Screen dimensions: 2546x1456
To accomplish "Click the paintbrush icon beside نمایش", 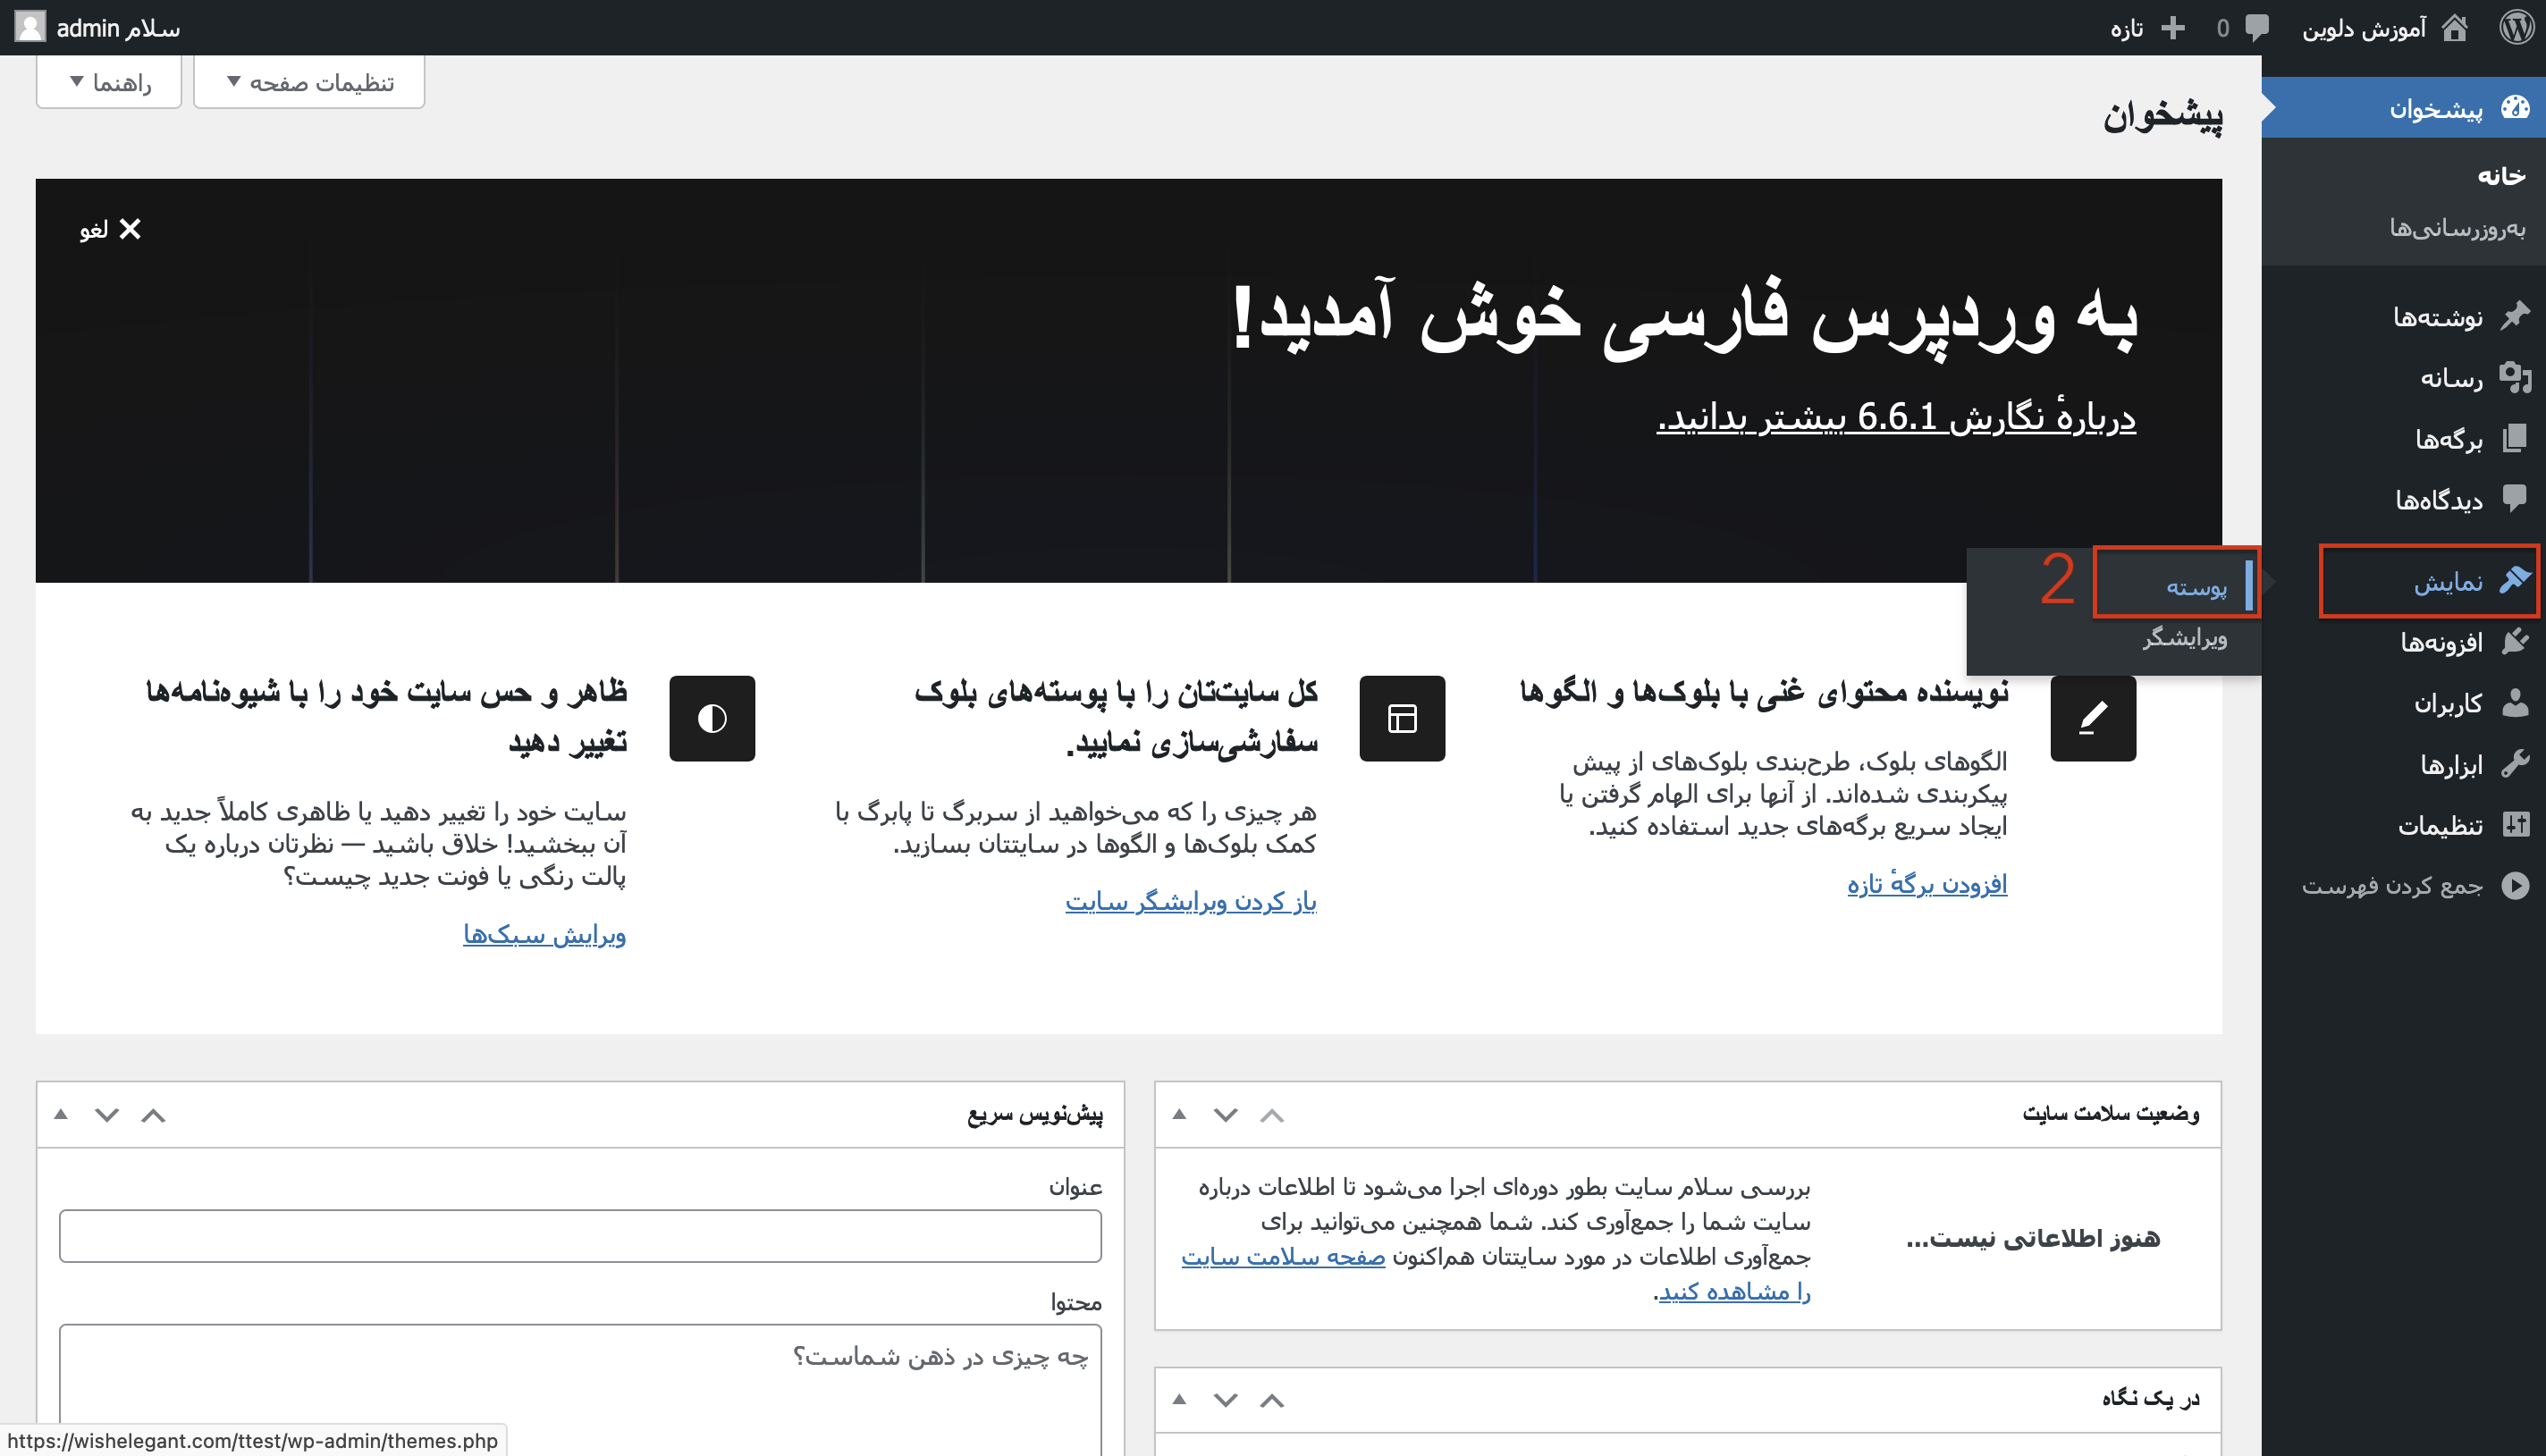I will pos(2516,580).
